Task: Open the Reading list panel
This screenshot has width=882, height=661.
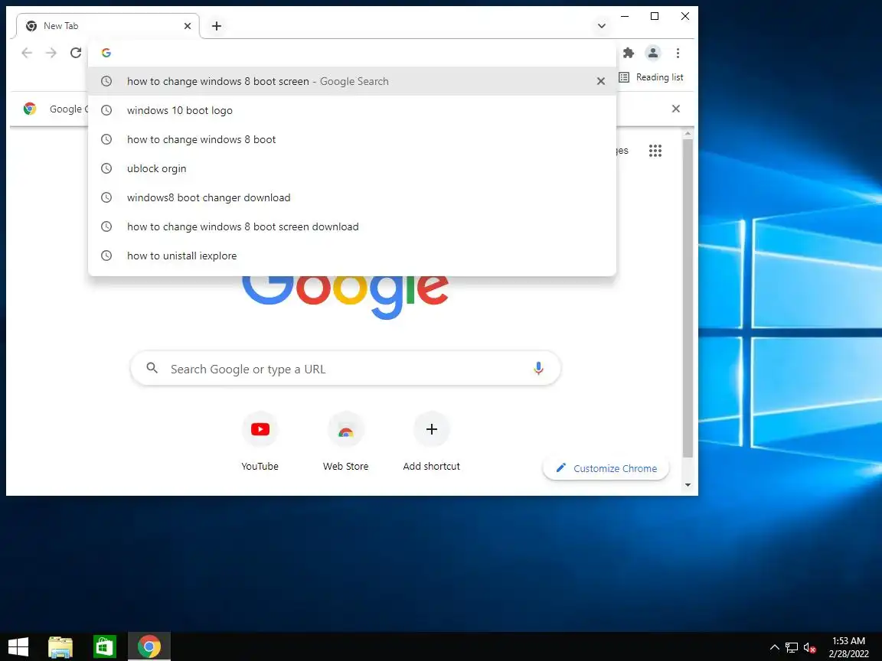Action: (651, 77)
